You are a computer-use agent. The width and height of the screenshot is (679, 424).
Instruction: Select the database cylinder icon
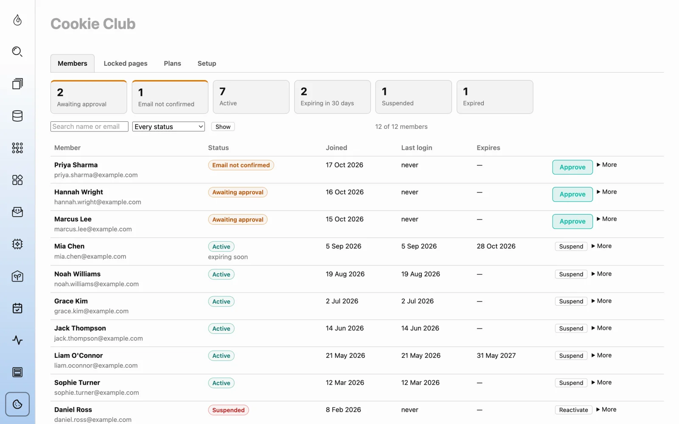17,116
